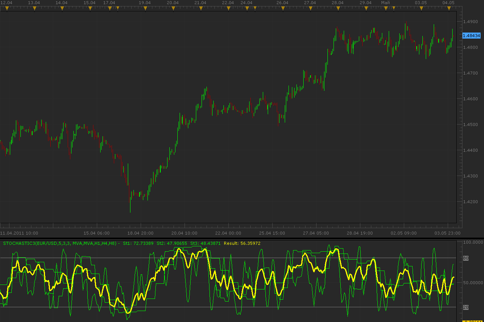Click the 20.04 10:00 time label

(184, 233)
